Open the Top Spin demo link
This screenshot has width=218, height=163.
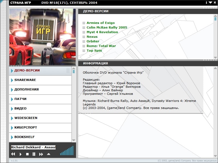click(x=94, y=51)
